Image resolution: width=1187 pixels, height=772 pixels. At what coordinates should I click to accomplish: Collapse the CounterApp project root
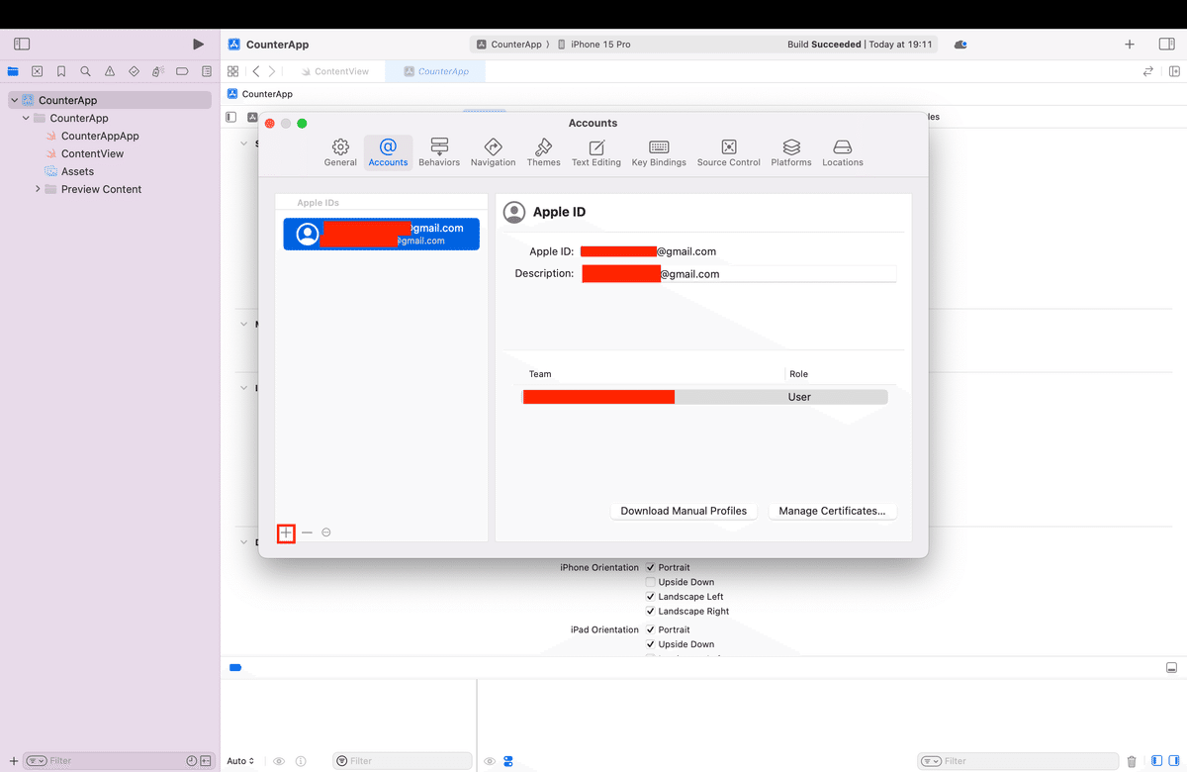[14, 100]
